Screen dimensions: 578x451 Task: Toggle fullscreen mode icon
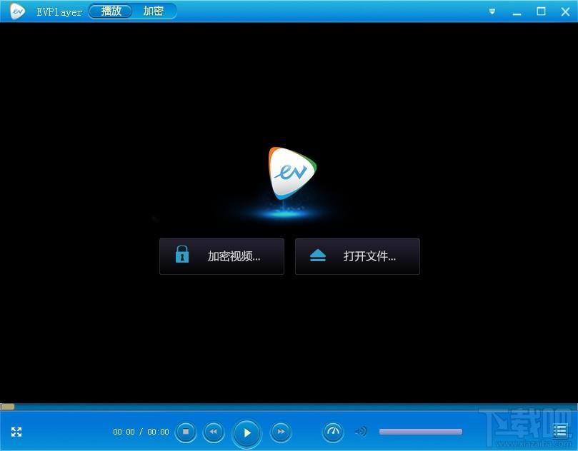[x=16, y=432]
